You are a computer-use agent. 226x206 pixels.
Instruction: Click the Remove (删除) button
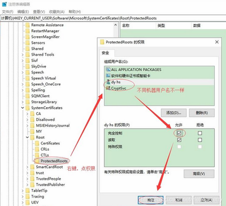tap(202, 113)
